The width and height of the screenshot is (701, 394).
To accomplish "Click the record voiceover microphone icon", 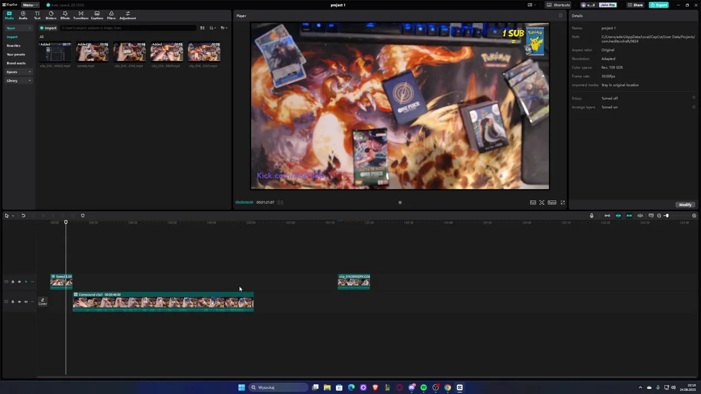I will [x=591, y=216].
